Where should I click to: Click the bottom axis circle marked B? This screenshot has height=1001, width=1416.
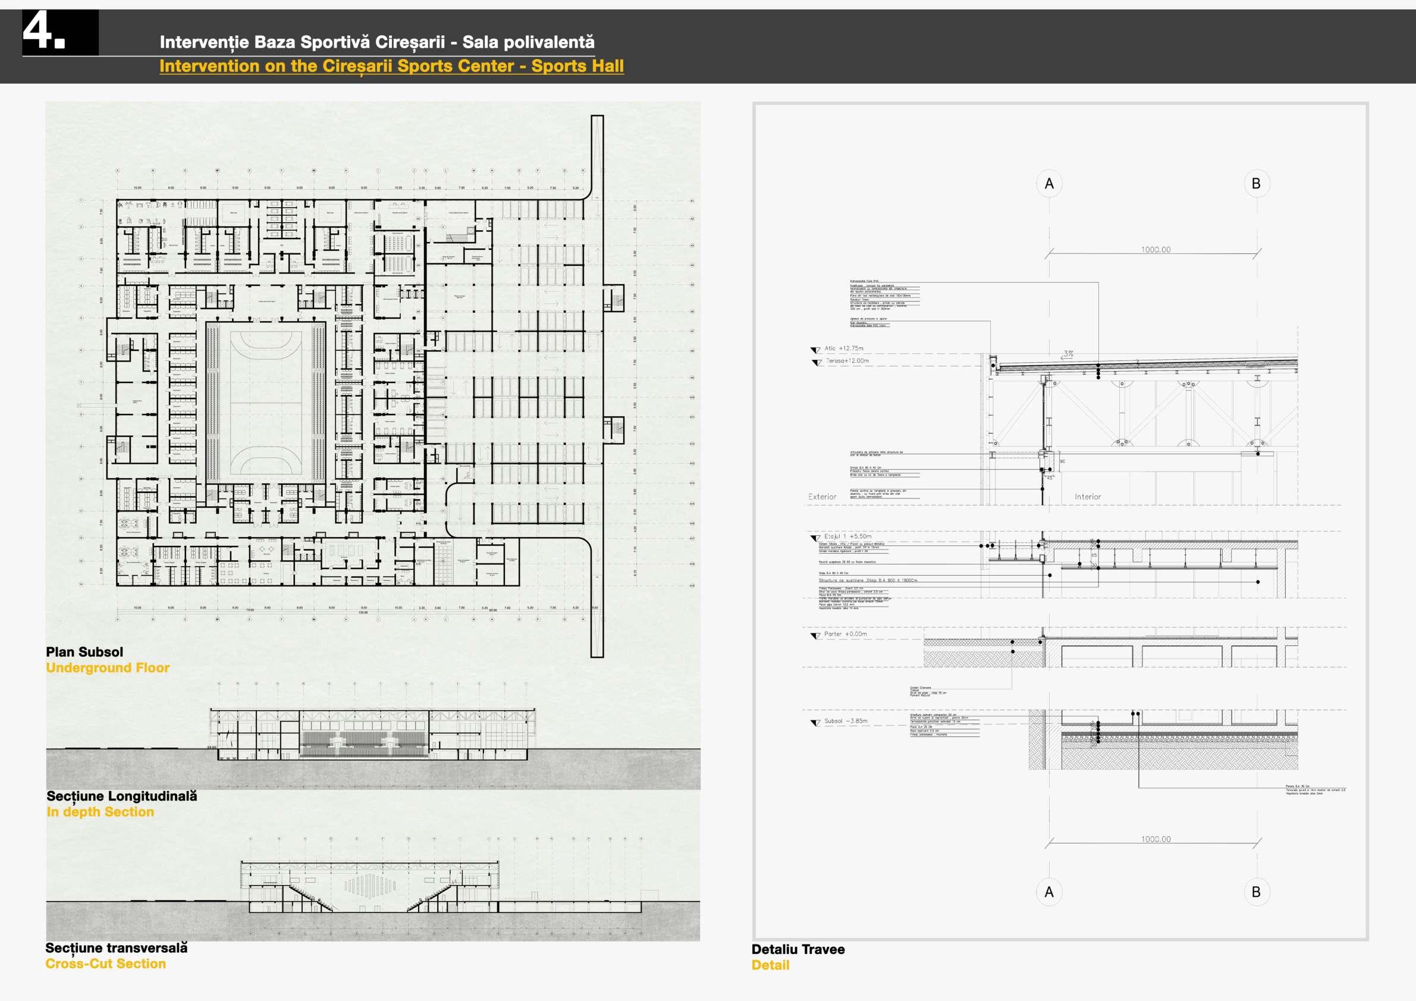pos(1256,892)
